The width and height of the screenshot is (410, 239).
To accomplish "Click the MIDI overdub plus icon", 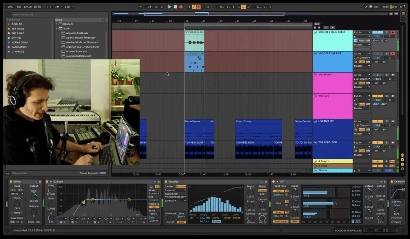I will 189,7.
